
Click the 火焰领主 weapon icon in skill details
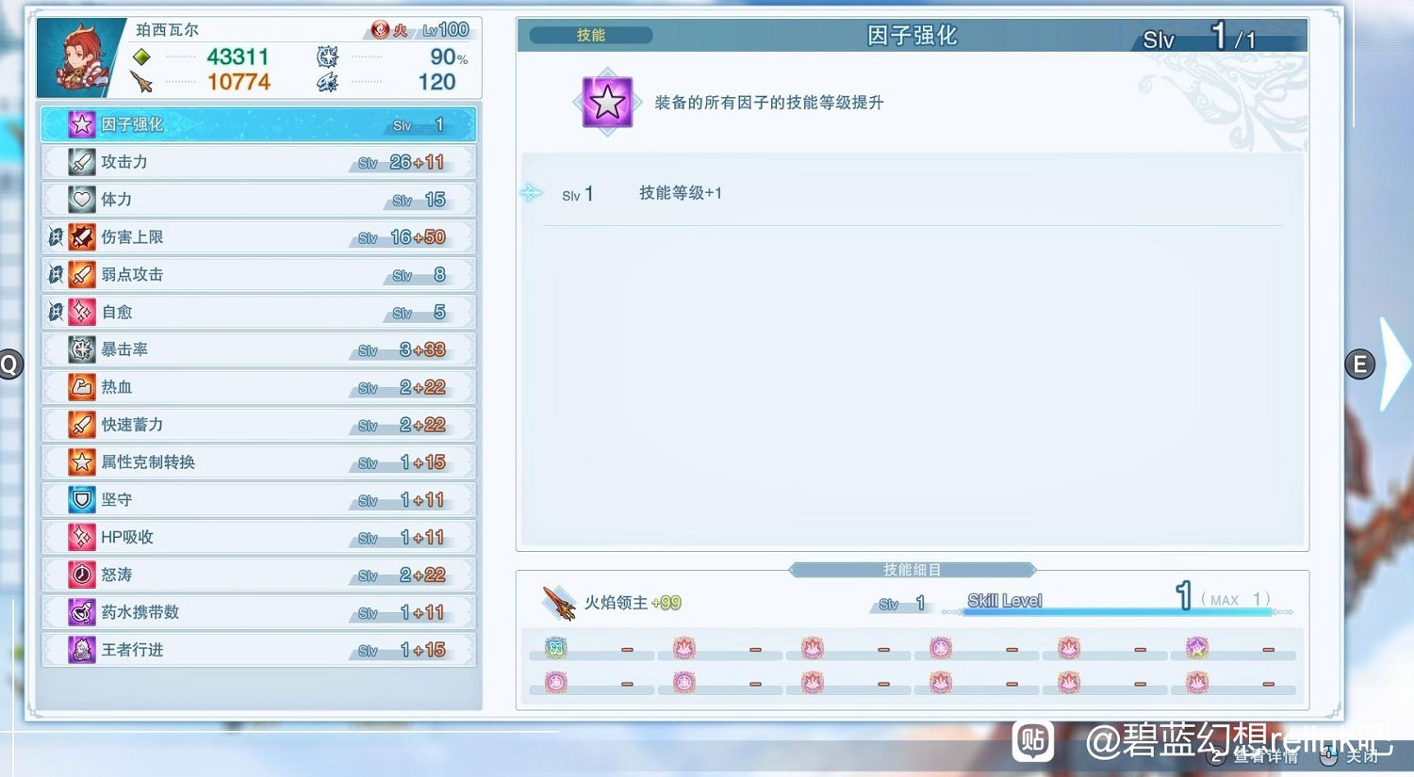[559, 602]
